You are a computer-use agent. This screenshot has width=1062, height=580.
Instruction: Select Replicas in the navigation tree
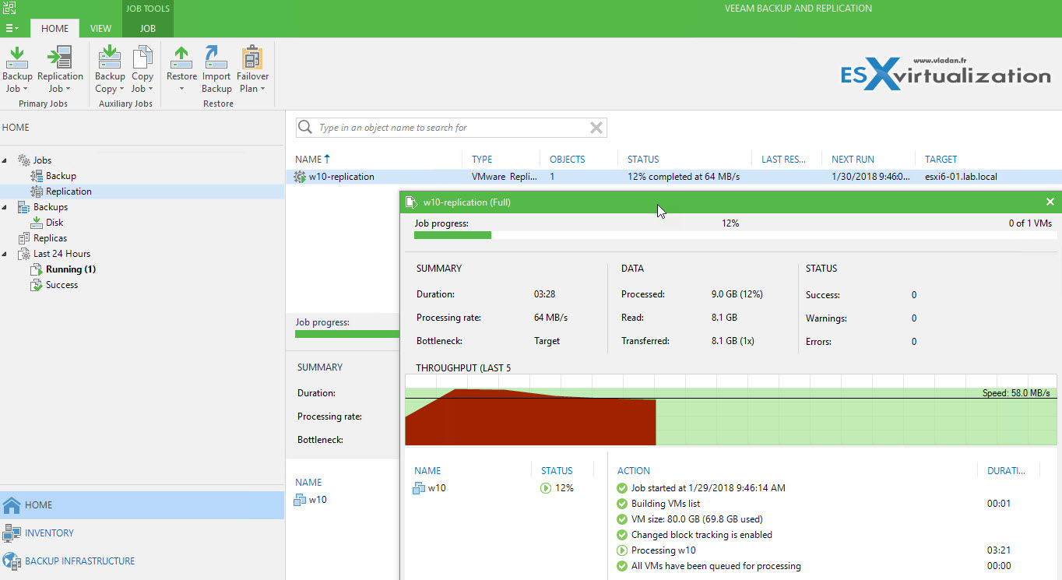point(50,238)
